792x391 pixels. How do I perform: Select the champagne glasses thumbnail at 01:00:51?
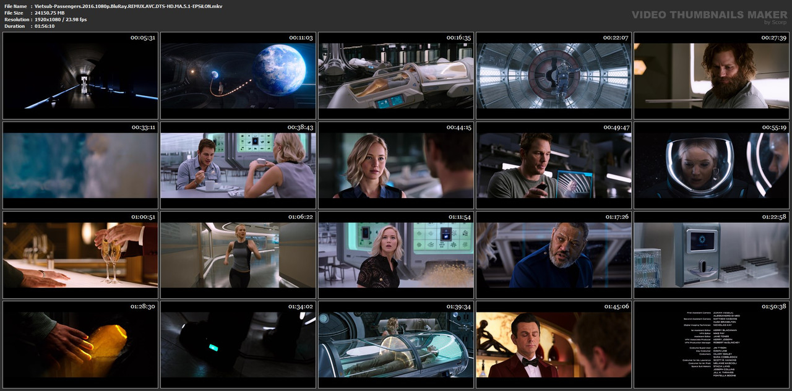(80, 255)
